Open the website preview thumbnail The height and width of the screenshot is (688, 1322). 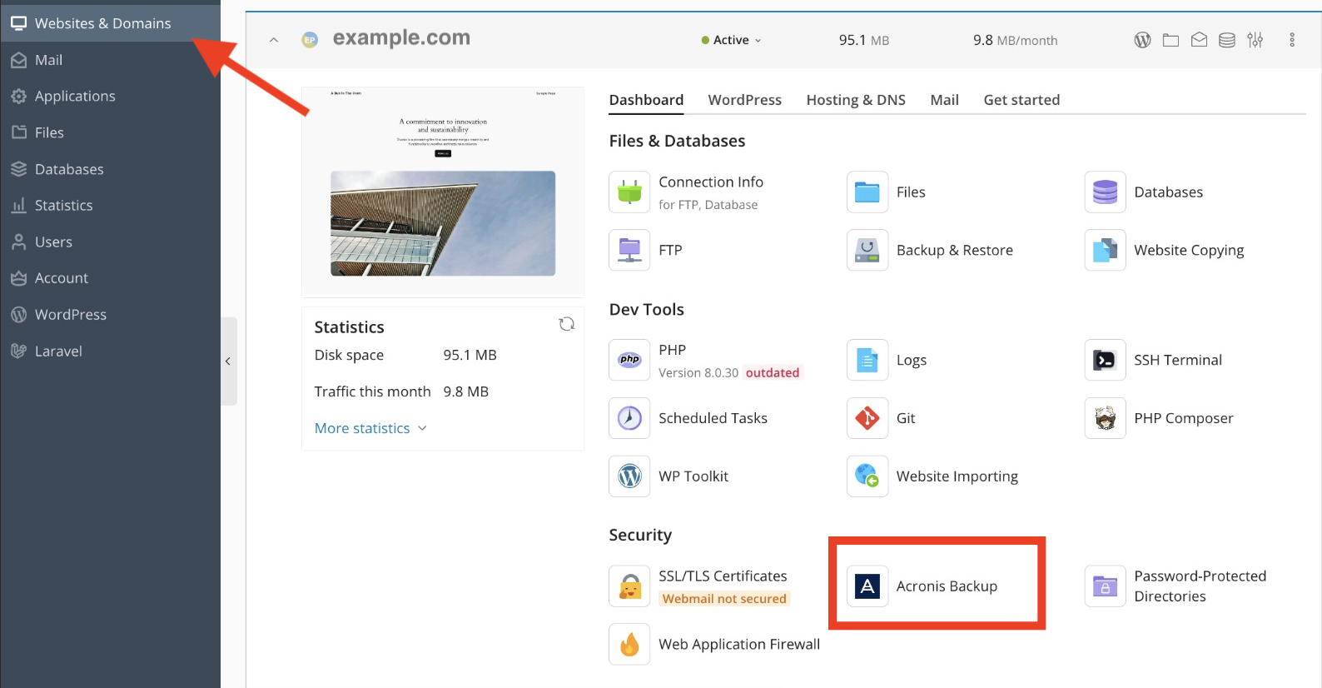coord(443,191)
